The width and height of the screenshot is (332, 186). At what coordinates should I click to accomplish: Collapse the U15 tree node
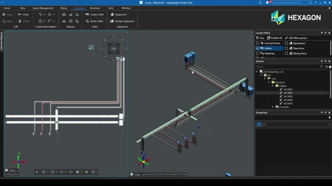click(265, 79)
